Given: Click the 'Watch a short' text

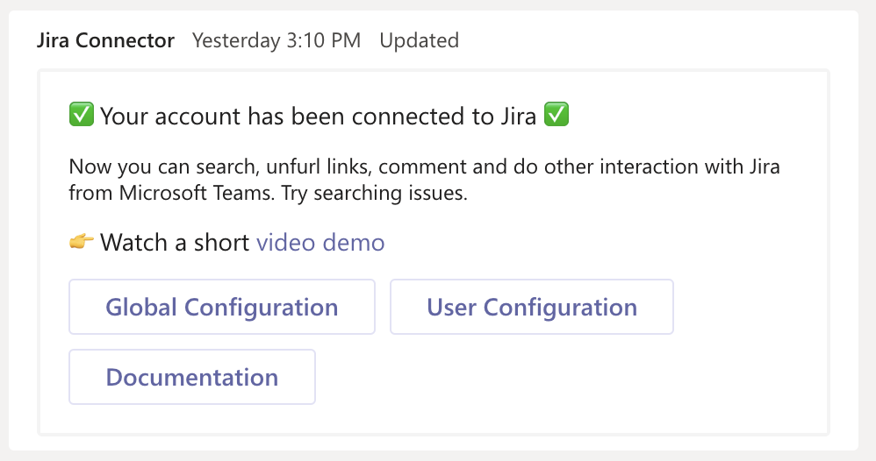Looking at the screenshot, I should point(175,242).
